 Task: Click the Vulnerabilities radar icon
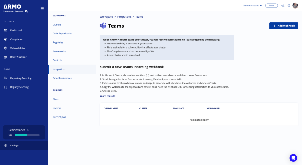coord(6,48)
